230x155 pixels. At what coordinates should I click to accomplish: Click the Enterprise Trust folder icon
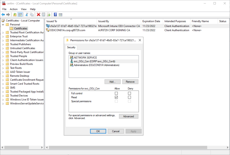7,36
